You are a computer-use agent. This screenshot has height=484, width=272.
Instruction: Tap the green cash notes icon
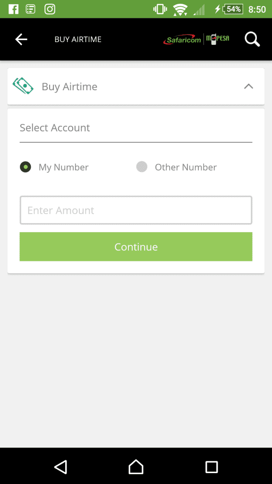click(x=23, y=86)
